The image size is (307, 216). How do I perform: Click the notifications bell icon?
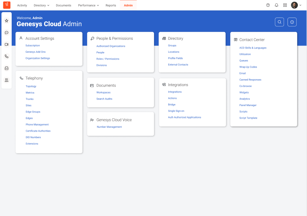[277, 5]
